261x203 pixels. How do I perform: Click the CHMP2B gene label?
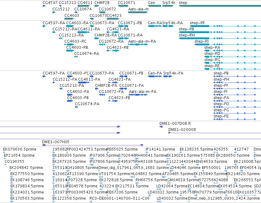[x=102, y=3]
